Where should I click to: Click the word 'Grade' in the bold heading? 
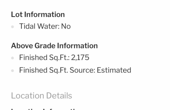(x=45, y=46)
